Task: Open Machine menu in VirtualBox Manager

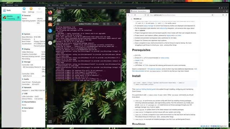Action: click(10, 5)
